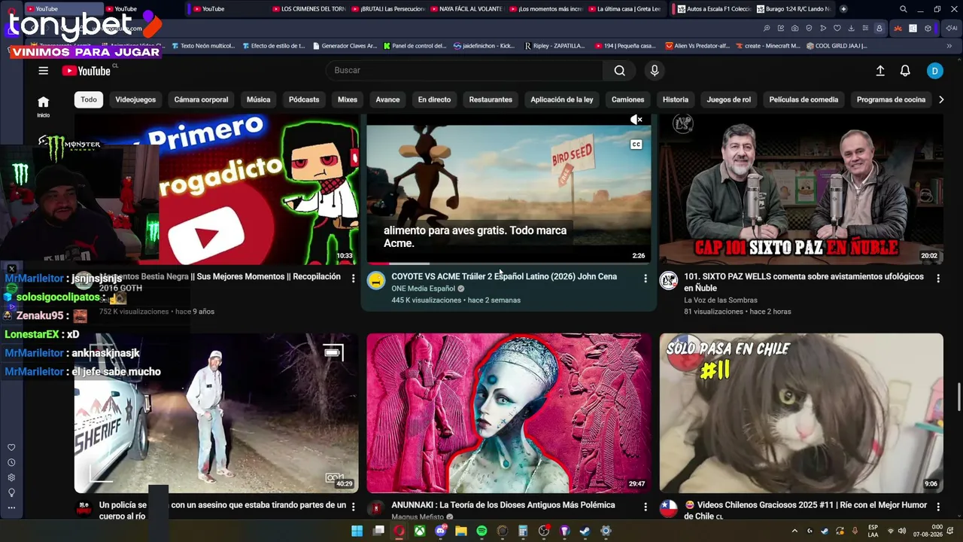Filter by Música chip

[258, 99]
